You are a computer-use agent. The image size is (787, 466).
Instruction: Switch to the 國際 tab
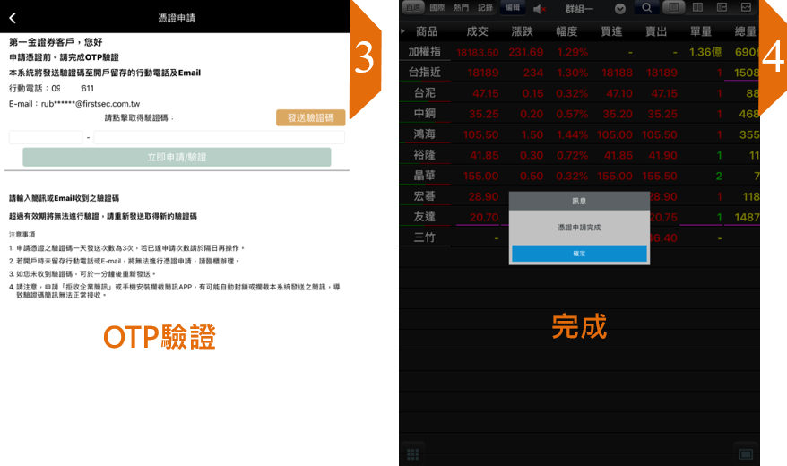click(437, 7)
